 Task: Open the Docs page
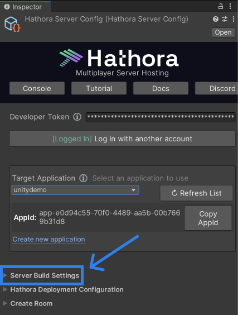pyautogui.click(x=161, y=88)
